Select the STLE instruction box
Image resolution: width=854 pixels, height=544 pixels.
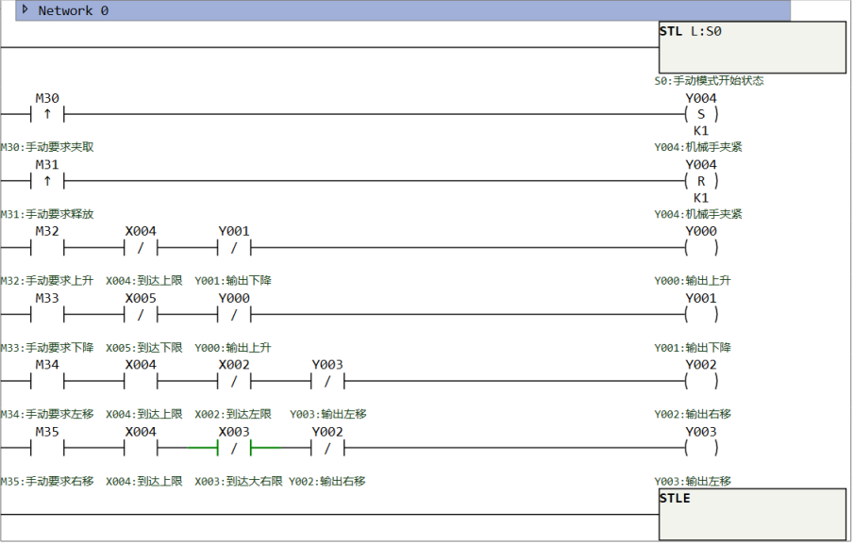tap(751, 514)
